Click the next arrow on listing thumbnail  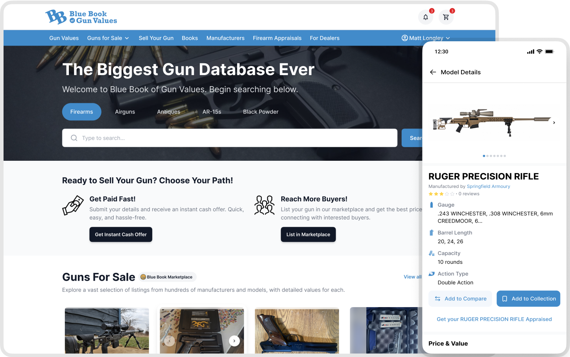[x=234, y=341]
